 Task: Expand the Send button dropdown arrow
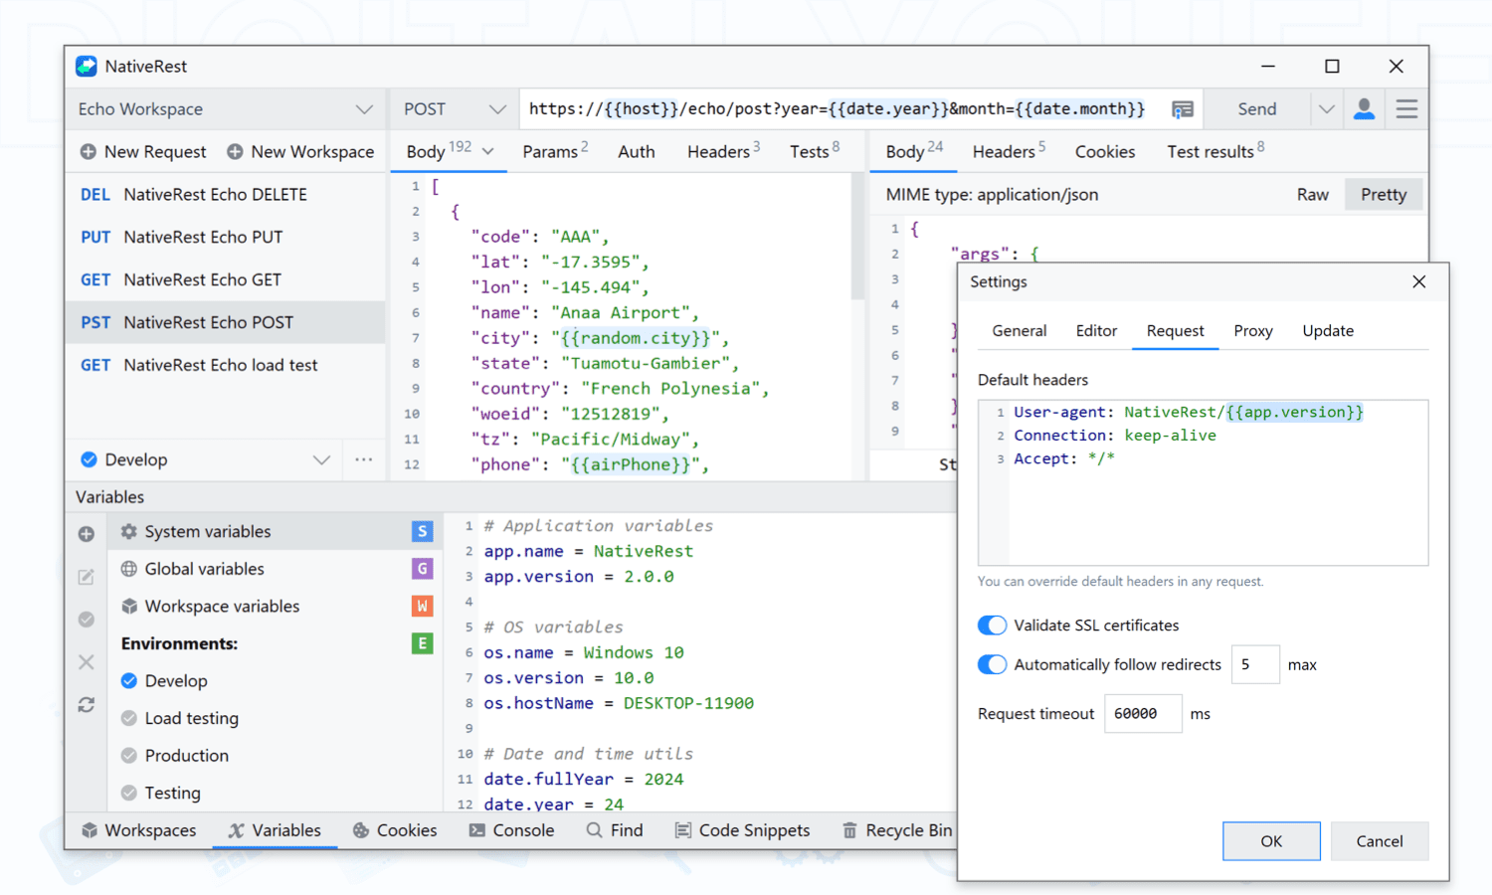click(x=1326, y=109)
